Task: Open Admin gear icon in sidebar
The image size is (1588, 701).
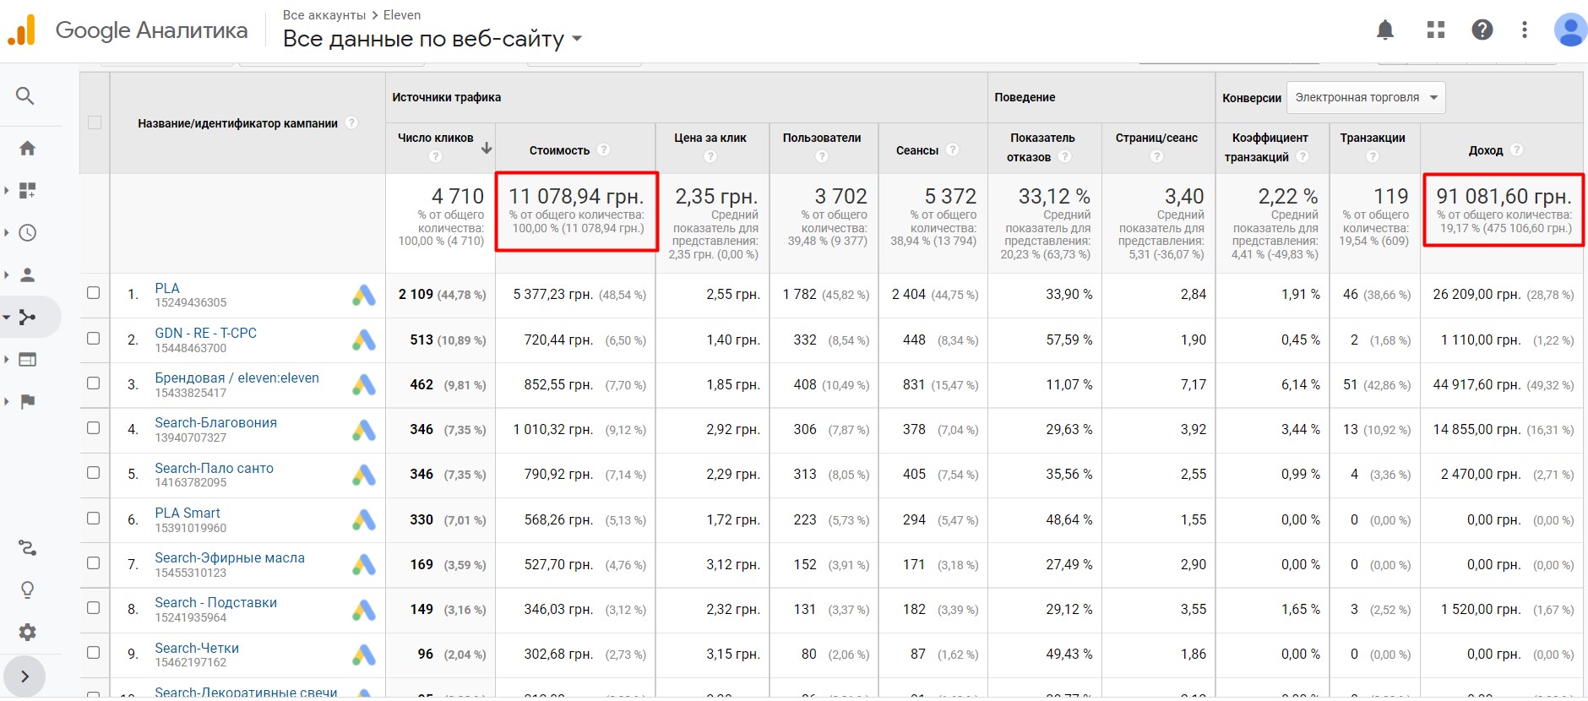Action: [x=27, y=633]
